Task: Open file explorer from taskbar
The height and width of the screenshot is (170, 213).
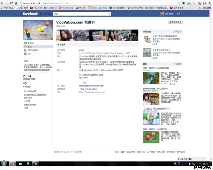Action: pyautogui.click(x=20, y=164)
